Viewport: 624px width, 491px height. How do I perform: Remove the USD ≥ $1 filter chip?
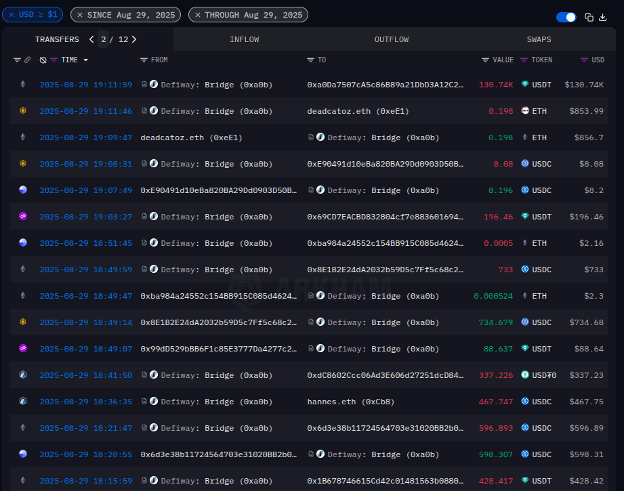click(12, 14)
